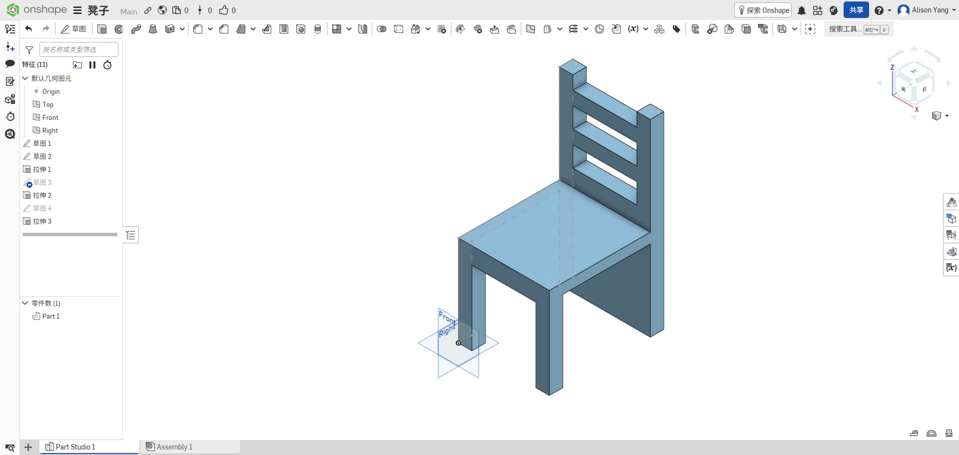Open the app store grid icon
This screenshot has height=455, width=959.
coord(818,10)
